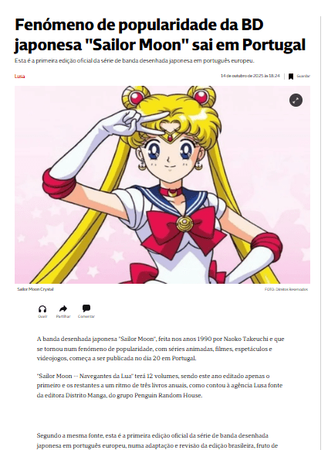Click the FOTO Direitos Reservados credit
The width and height of the screenshot is (328, 450).
click(x=286, y=289)
